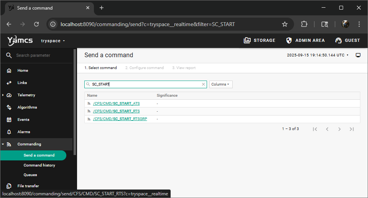The width and height of the screenshot is (368, 198).
Task: Click the SC_START_RTS row command icon
Action: [89, 111]
